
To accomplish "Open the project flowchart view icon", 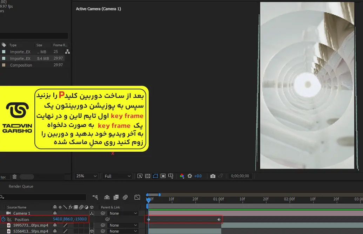I will [68, 52].
